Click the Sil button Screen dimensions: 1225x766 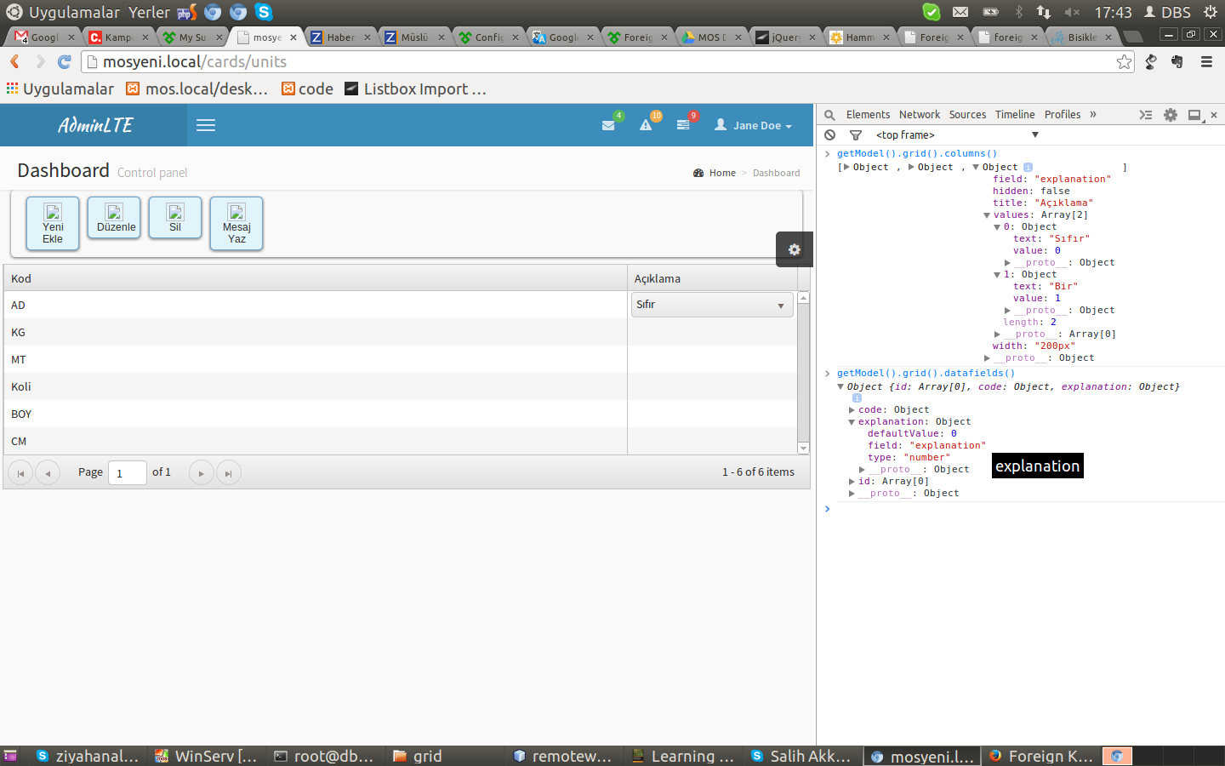[x=175, y=218]
